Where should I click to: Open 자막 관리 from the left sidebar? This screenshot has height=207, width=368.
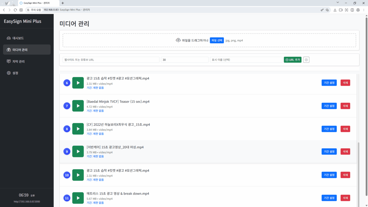tap(18, 61)
